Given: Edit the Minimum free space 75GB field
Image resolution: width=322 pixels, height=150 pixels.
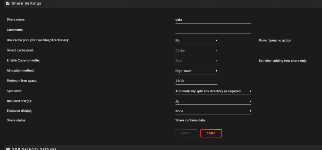Looking at the screenshot, I should 196,81.
